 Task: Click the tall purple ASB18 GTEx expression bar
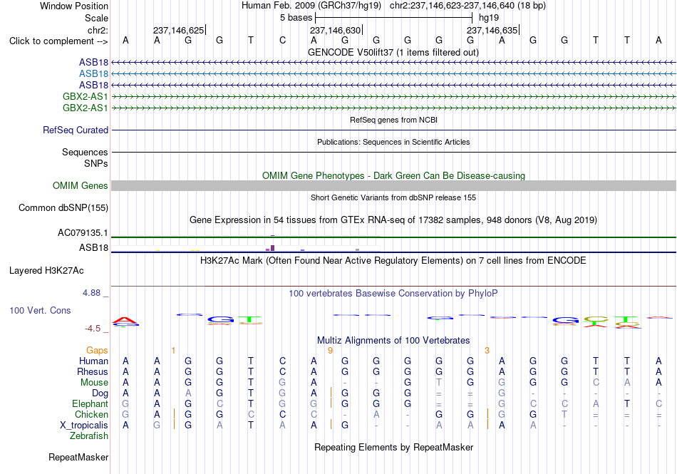pyautogui.click(x=272, y=248)
